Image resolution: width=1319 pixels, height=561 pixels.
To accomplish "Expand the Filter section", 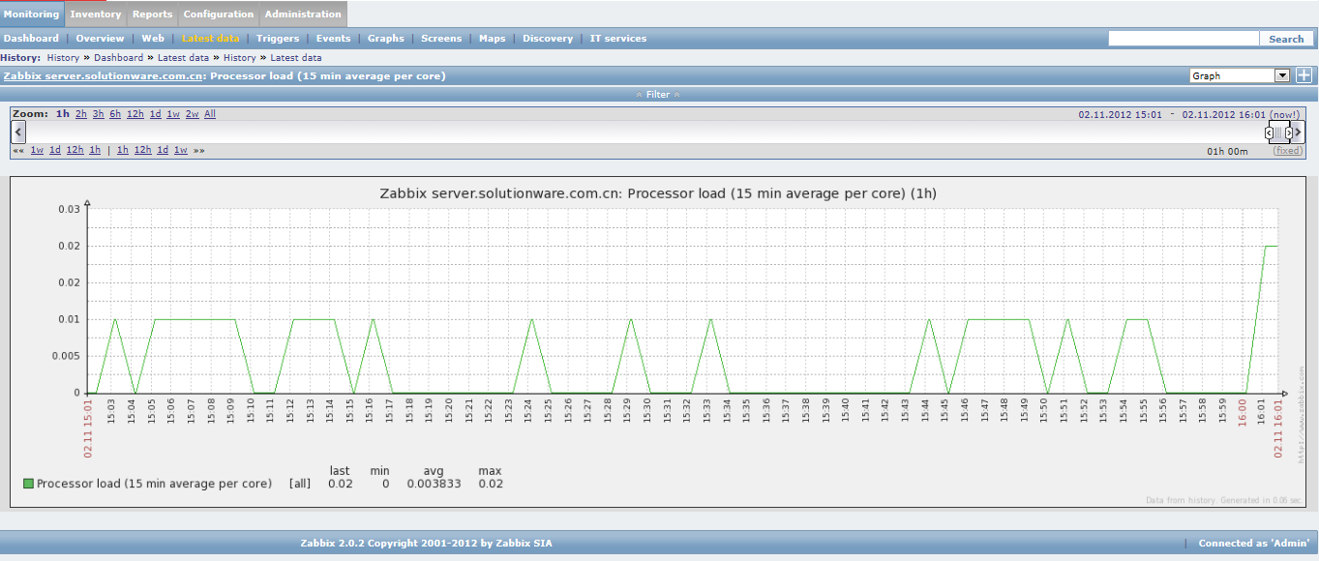I will click(x=658, y=95).
